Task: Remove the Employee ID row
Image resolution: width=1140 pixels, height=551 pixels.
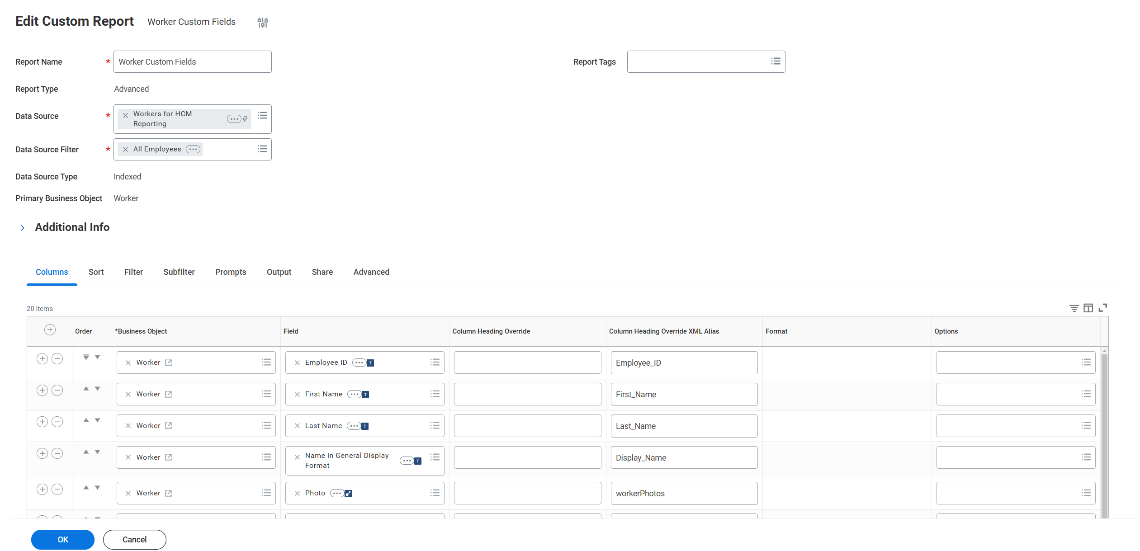Action: point(57,359)
